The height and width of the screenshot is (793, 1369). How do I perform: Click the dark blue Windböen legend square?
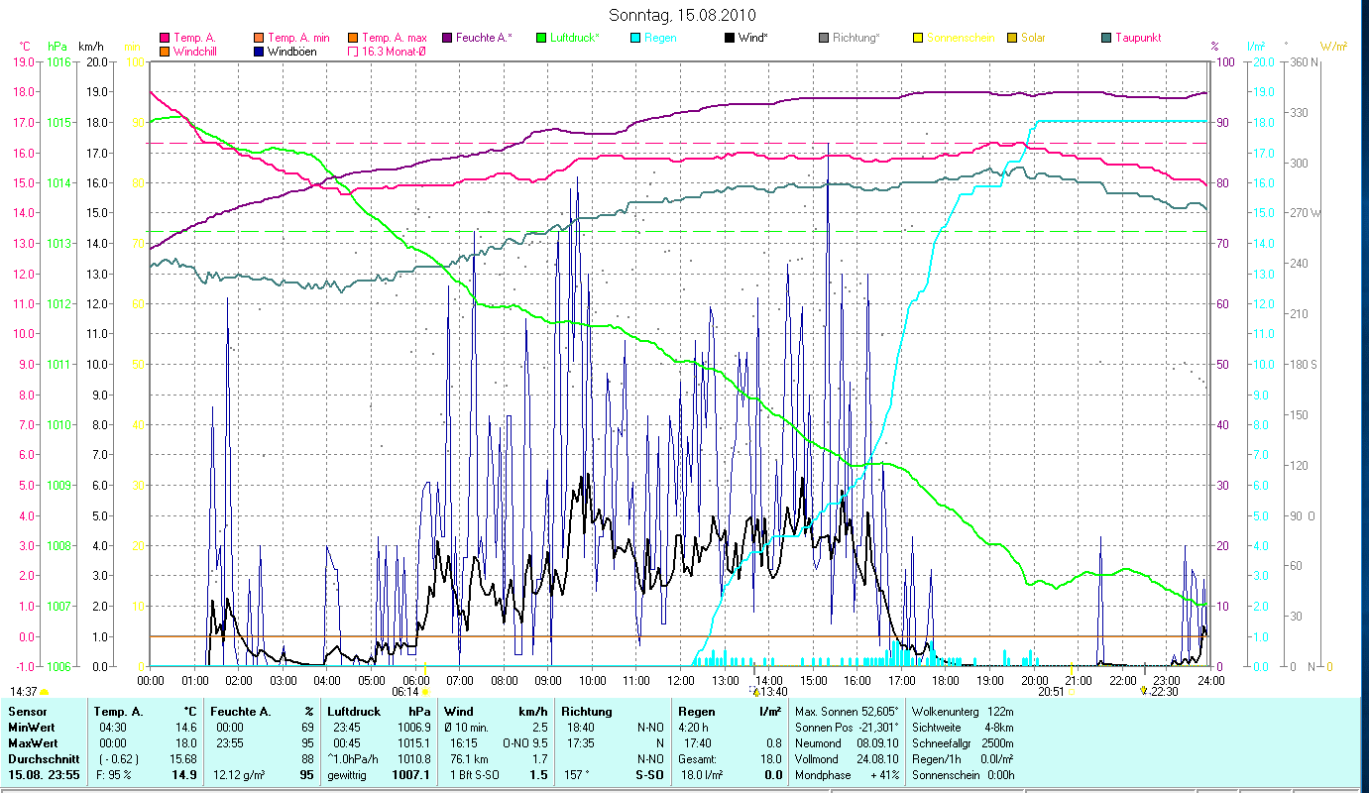[259, 52]
